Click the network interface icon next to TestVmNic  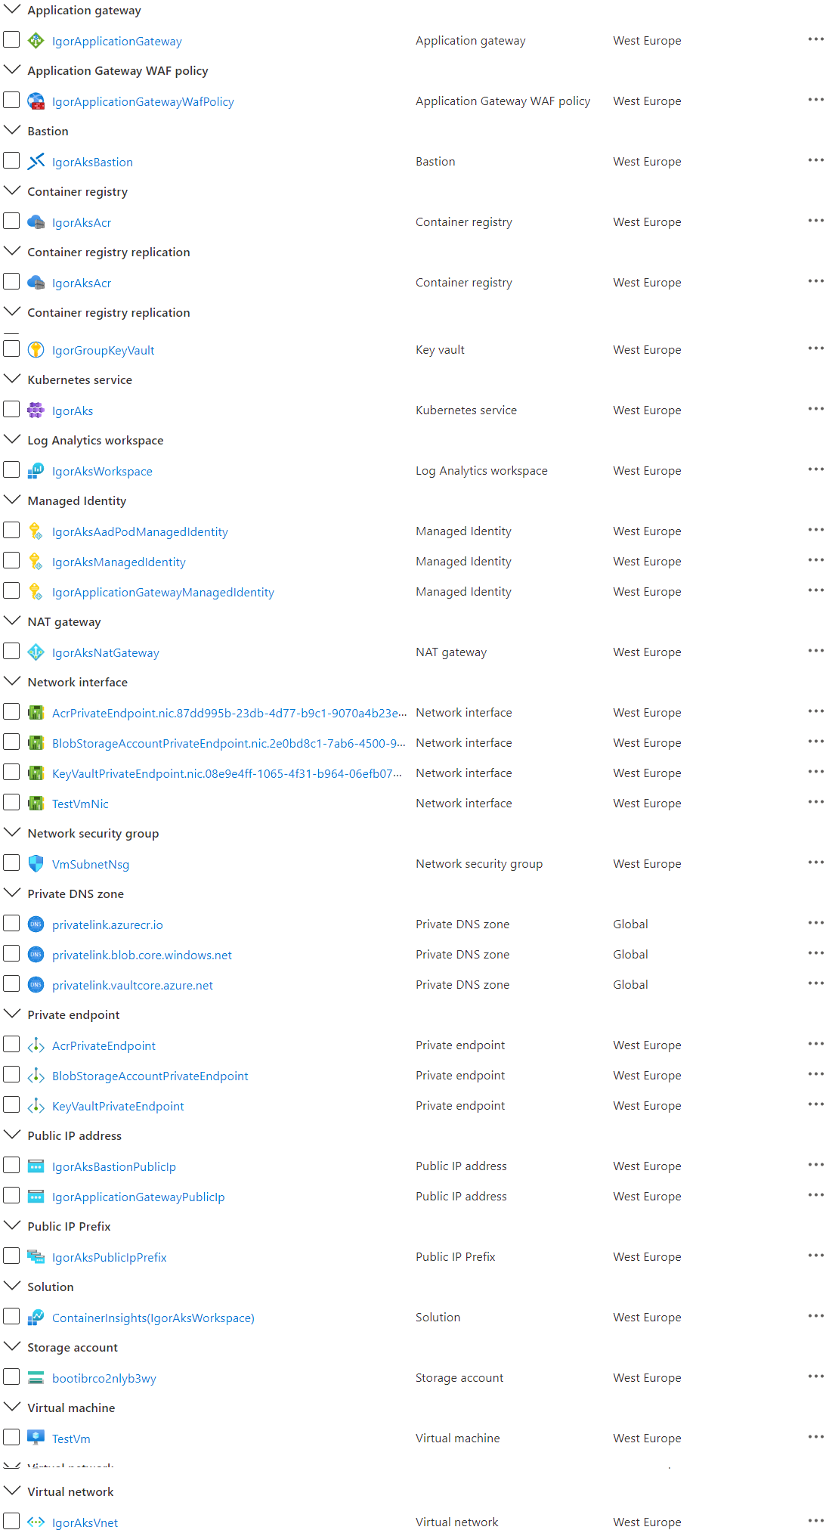click(x=36, y=804)
